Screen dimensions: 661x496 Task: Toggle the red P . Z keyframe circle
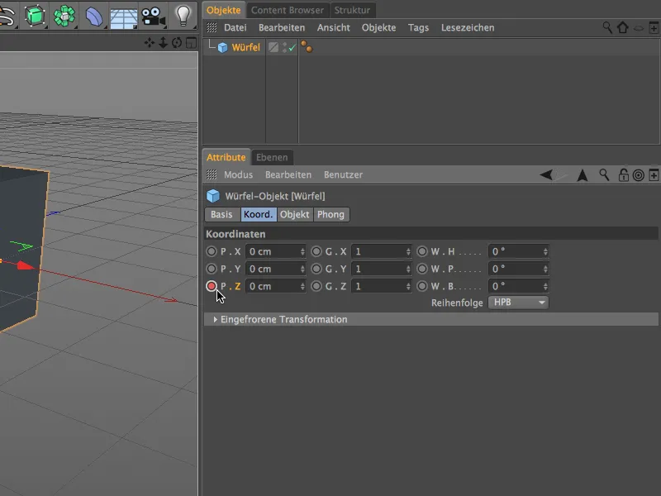tap(212, 286)
